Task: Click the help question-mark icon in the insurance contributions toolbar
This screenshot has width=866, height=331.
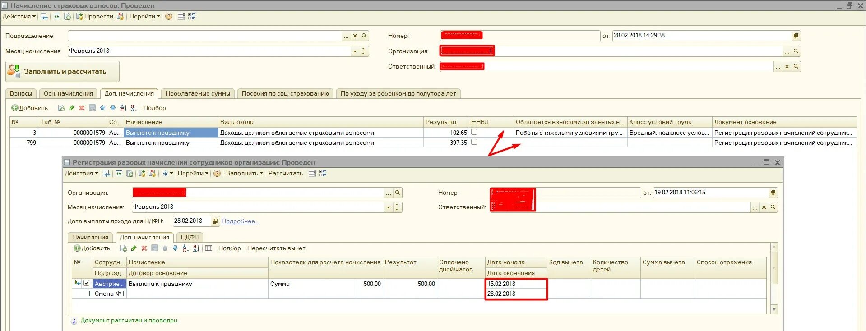Action: click(x=169, y=16)
